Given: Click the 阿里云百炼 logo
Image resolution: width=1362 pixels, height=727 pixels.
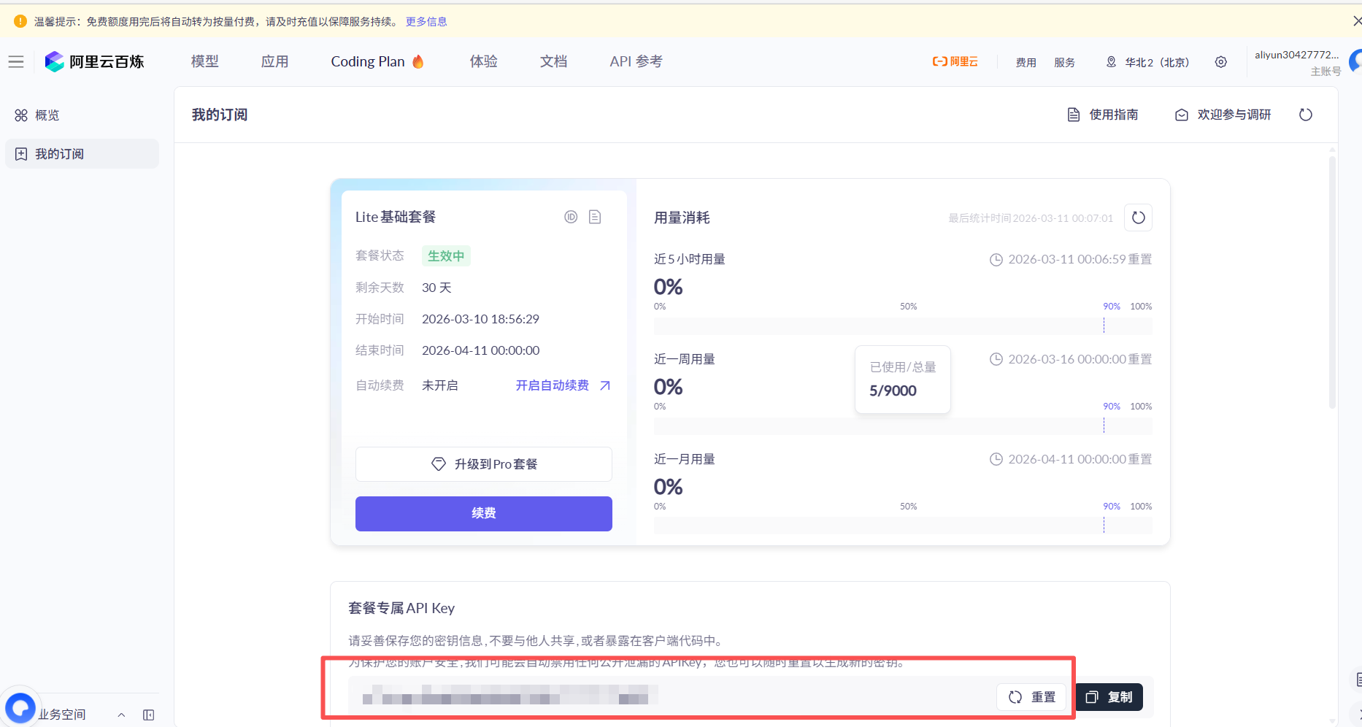Looking at the screenshot, I should click(95, 62).
